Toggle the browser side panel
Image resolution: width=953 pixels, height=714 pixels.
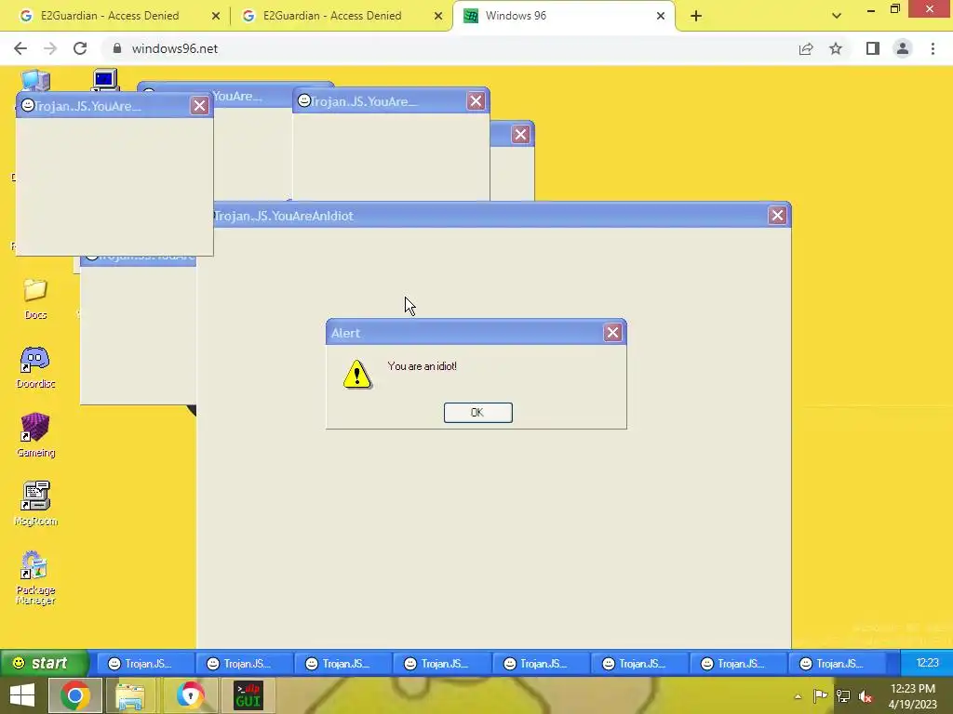point(873,48)
